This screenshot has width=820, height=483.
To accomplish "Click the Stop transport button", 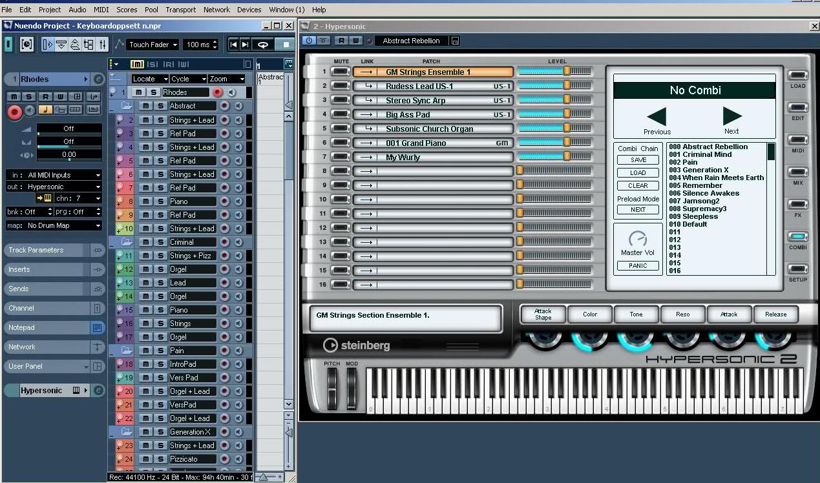I will click(286, 45).
